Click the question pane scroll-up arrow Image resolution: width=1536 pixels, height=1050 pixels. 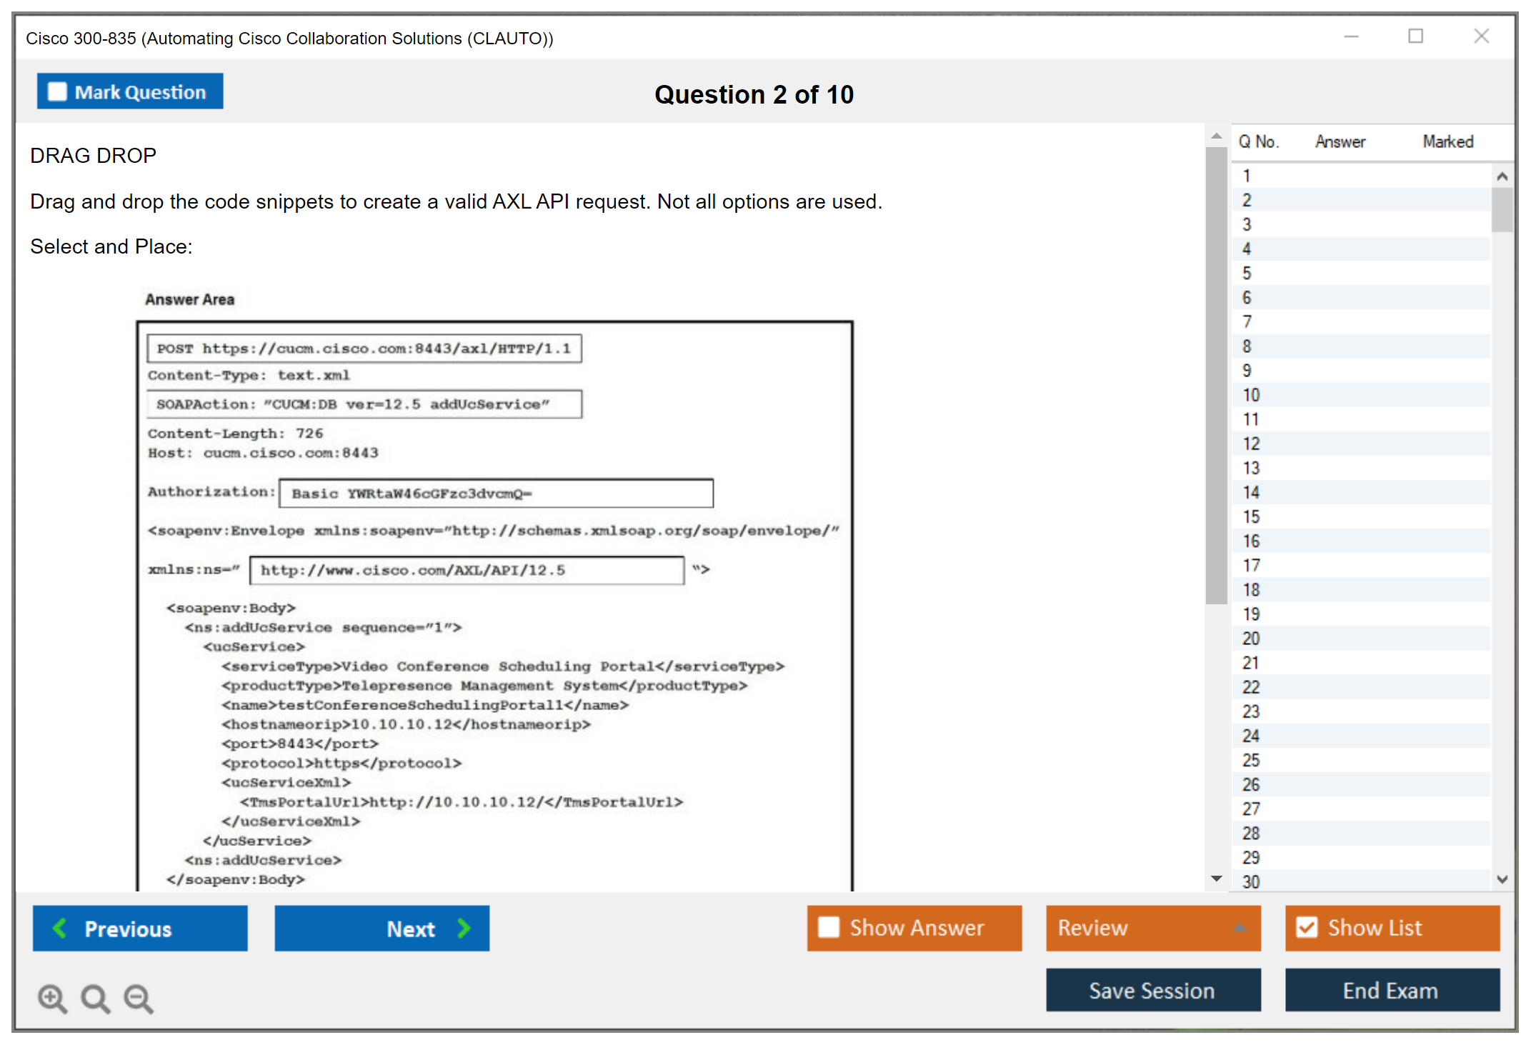(x=1216, y=136)
